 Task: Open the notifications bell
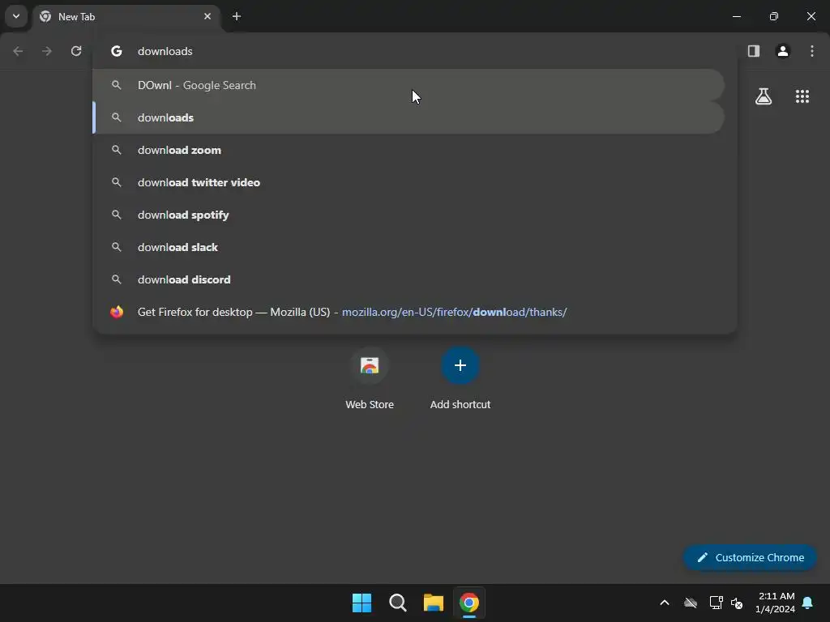pos(808,603)
